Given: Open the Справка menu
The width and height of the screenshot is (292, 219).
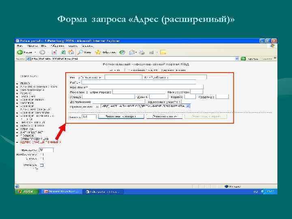Looking at the screenshot, I should pyautogui.click(x=87, y=46).
